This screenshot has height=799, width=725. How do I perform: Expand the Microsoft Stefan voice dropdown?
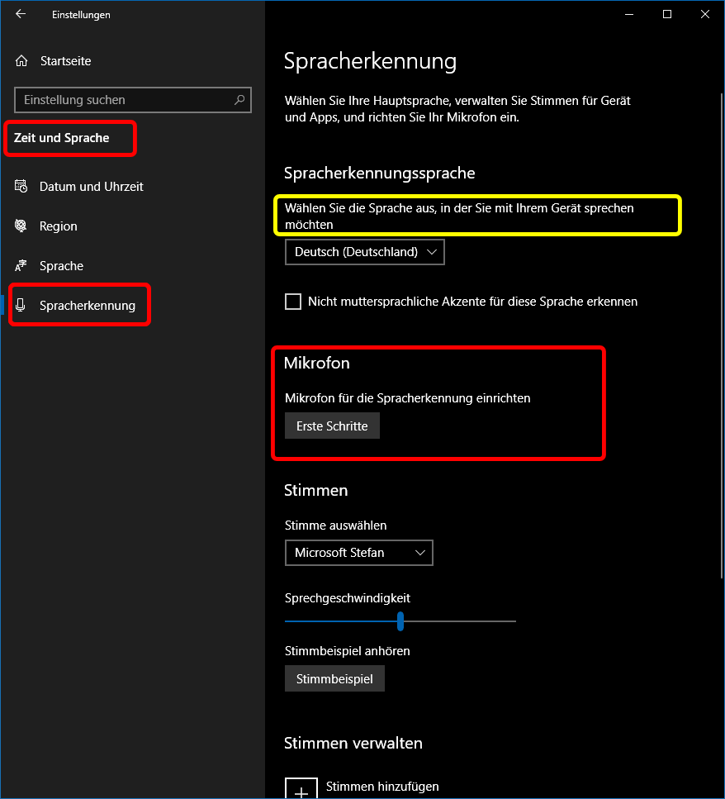click(x=358, y=553)
